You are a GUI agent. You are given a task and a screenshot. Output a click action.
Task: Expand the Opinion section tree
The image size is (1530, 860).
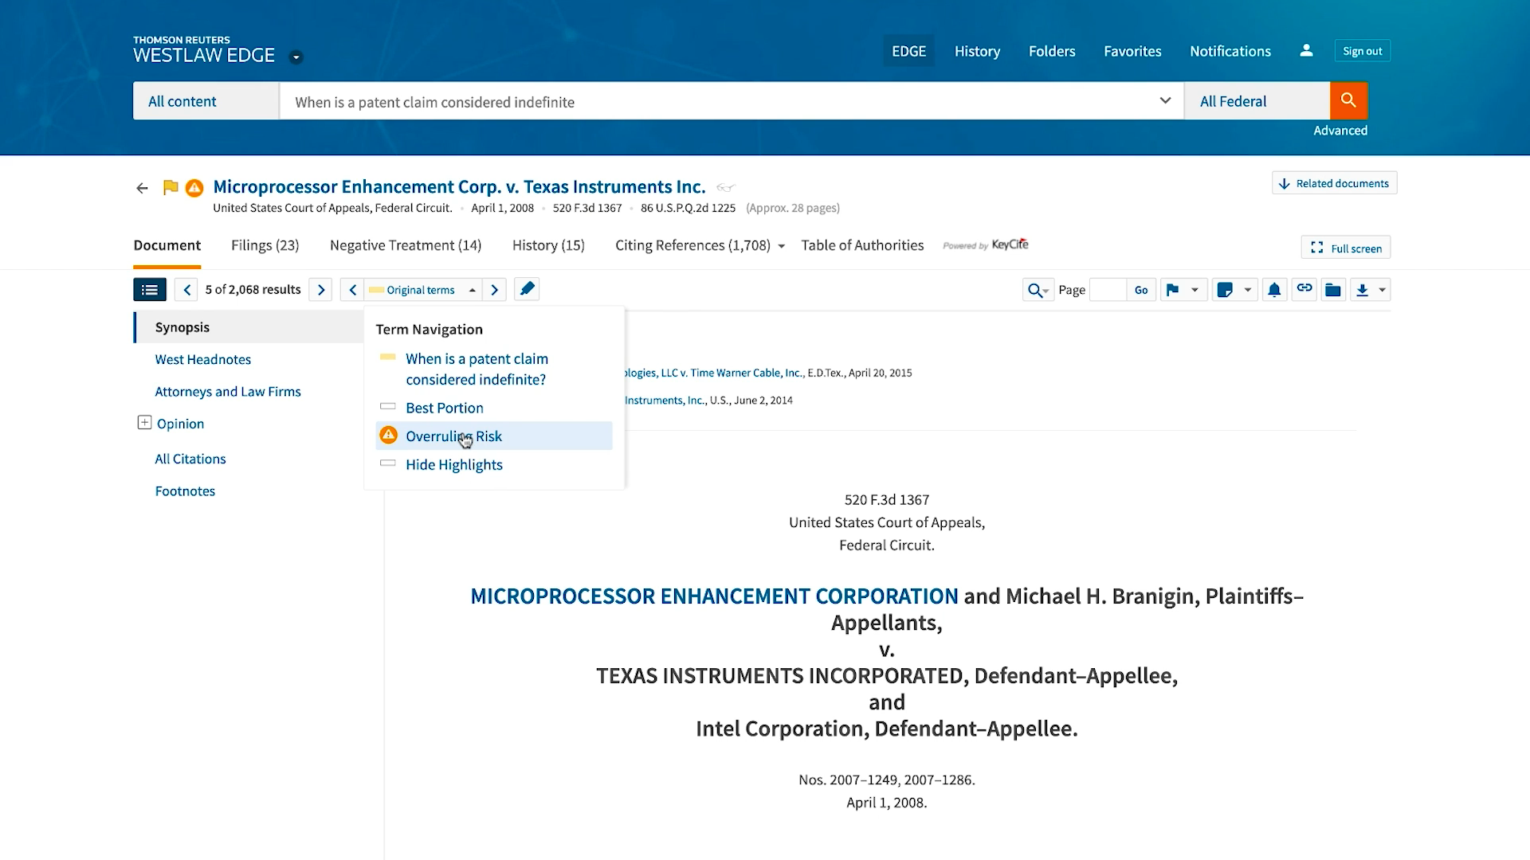[144, 423]
